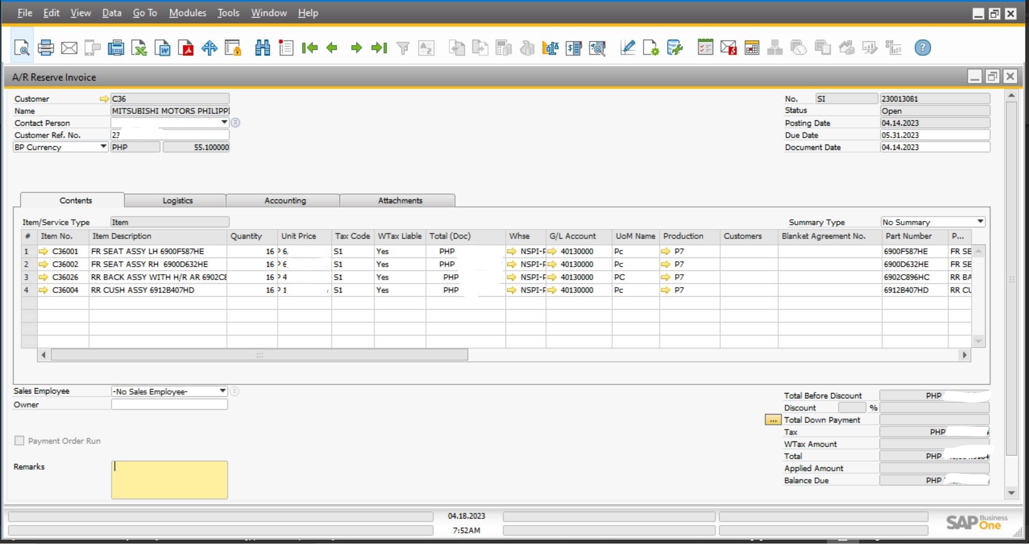Open the Sales Employee dropdown
This screenshot has height=544, width=1029.
pyautogui.click(x=222, y=391)
